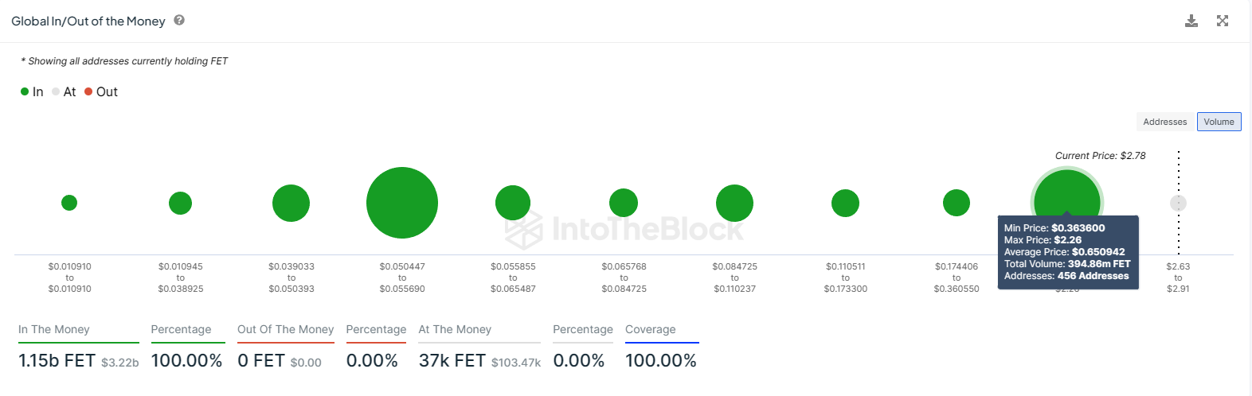Select the Volume view button

tap(1219, 122)
